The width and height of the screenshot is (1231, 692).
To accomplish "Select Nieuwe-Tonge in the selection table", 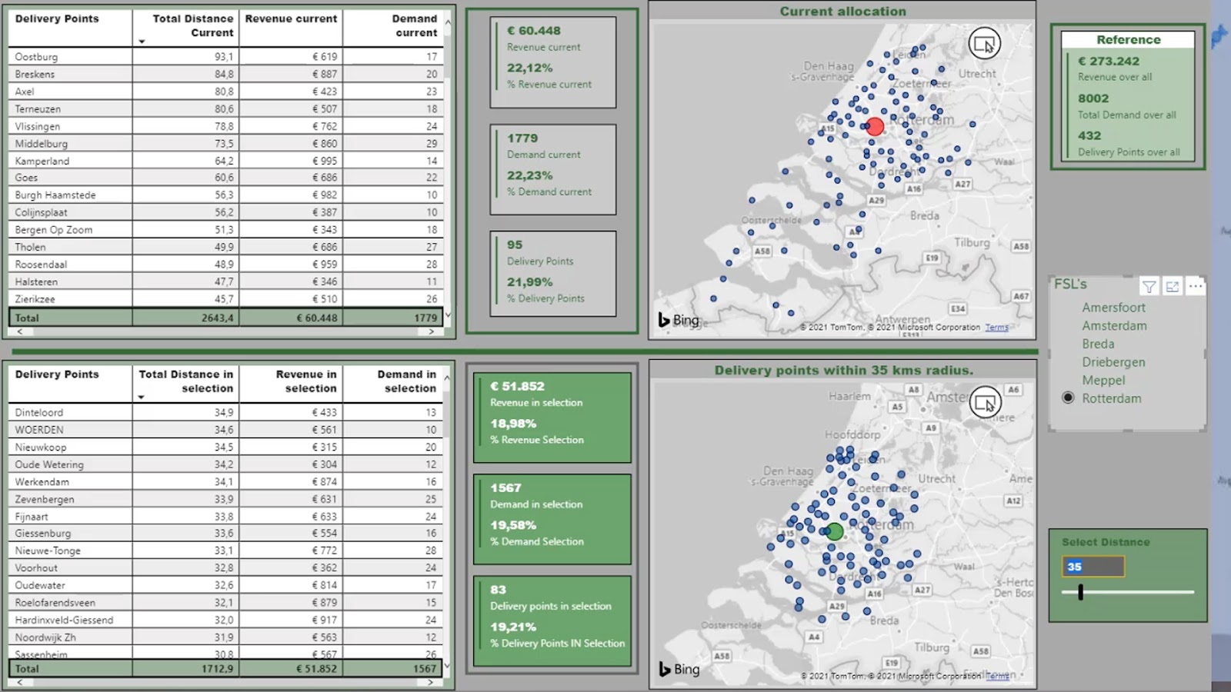I will pyautogui.click(x=225, y=551).
